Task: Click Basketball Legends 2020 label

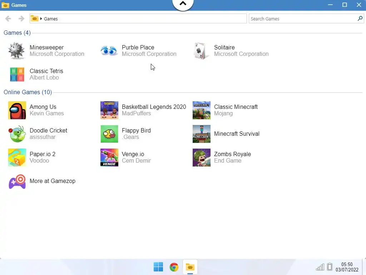Action: (154, 107)
